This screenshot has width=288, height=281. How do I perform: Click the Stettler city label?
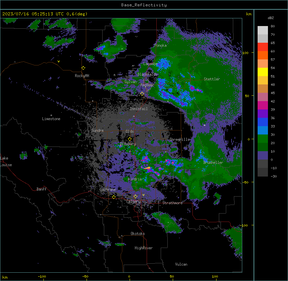[212, 79]
